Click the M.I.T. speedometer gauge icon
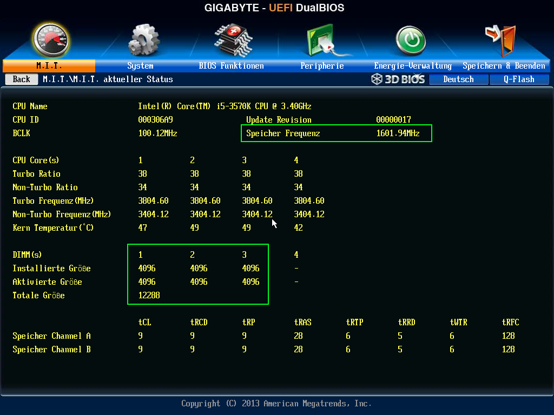 point(50,40)
